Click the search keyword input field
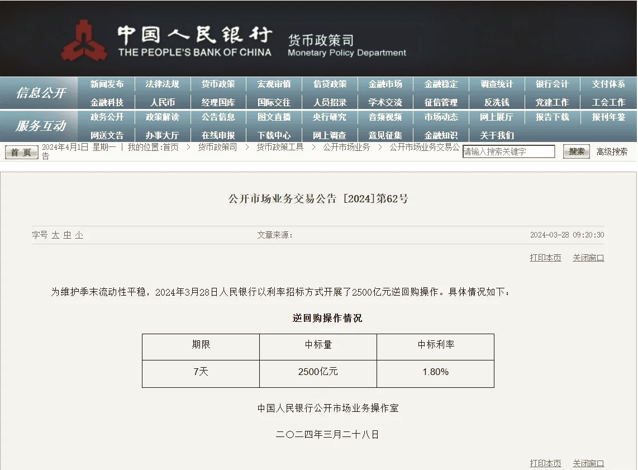This screenshot has height=470, width=638. coord(508,151)
